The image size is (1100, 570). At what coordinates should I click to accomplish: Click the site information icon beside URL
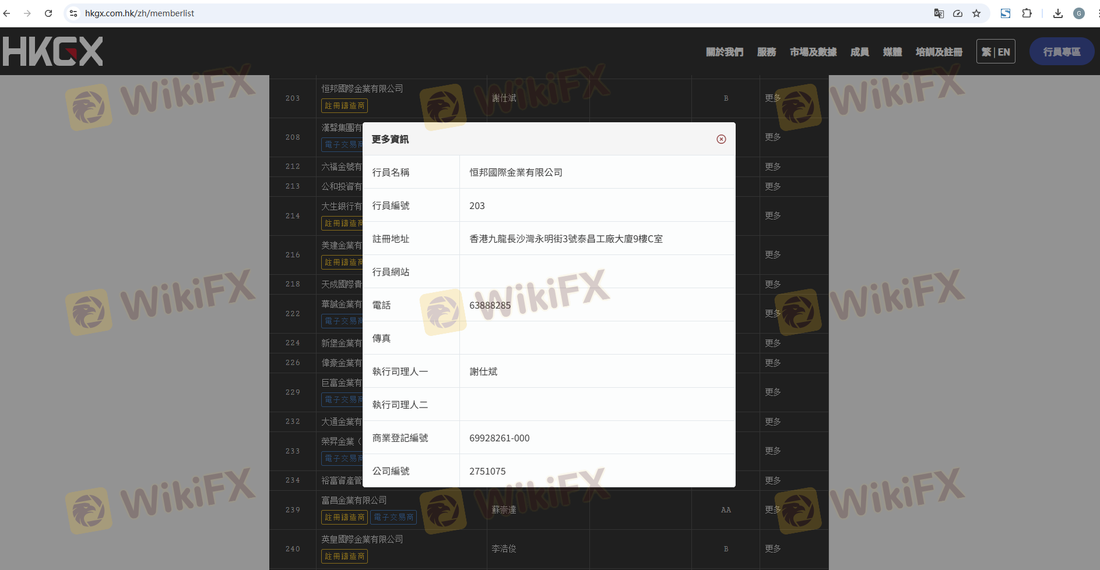coord(73,13)
